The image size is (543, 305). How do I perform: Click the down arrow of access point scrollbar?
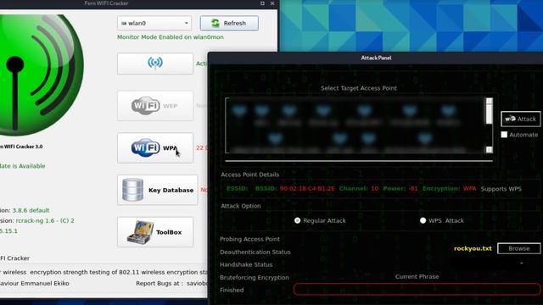[489, 149]
